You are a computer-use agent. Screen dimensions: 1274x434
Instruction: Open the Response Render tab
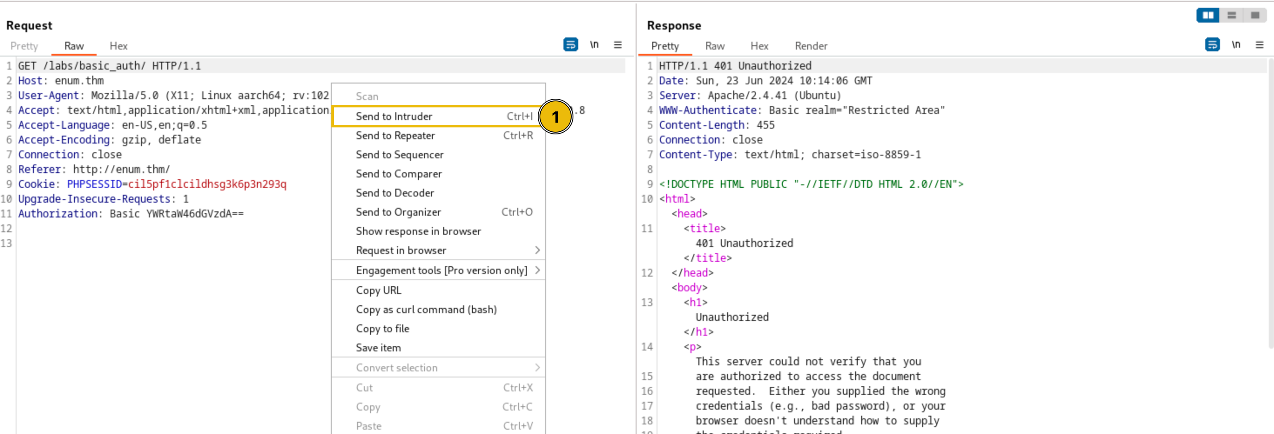point(811,46)
